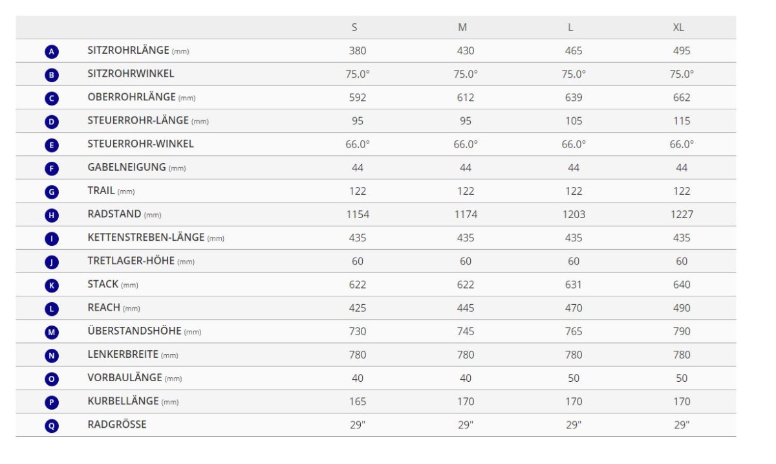
Task: Click the Kurbellänge value 165 for size S
Action: point(358,401)
